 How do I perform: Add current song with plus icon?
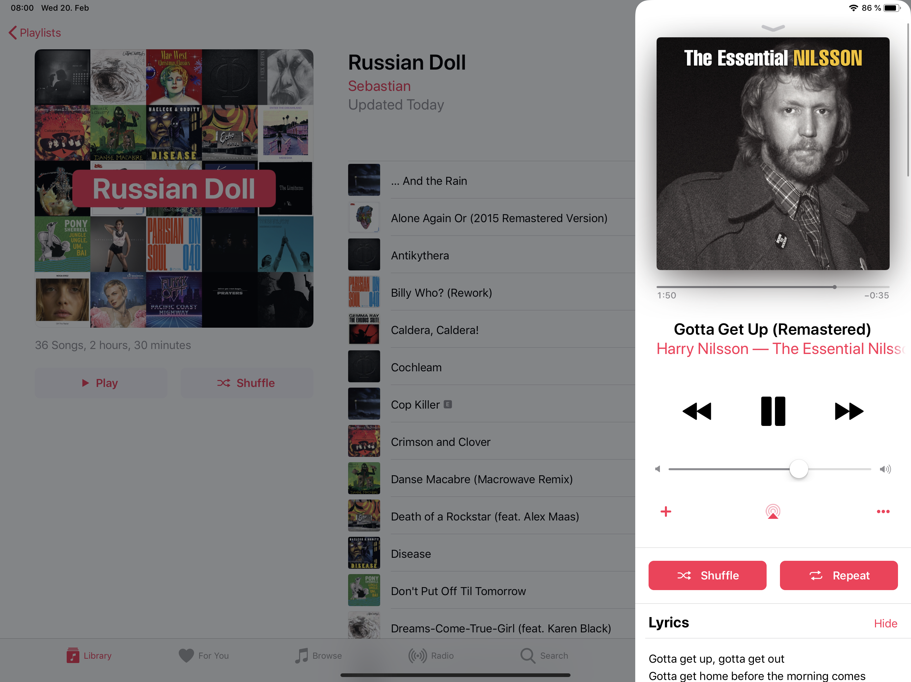(666, 511)
